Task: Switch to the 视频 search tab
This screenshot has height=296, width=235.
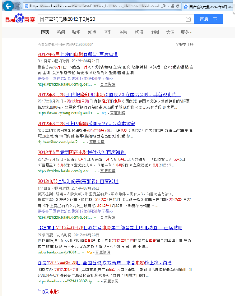Action: click(139, 32)
